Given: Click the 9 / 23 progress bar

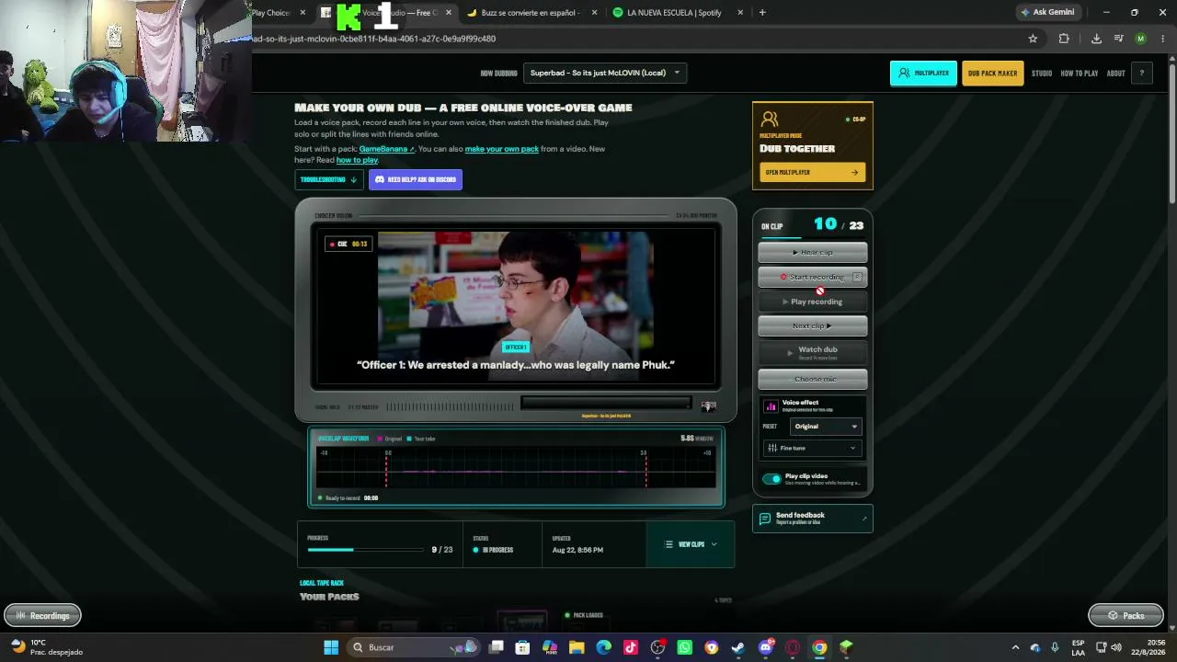Looking at the screenshot, I should click(366, 550).
